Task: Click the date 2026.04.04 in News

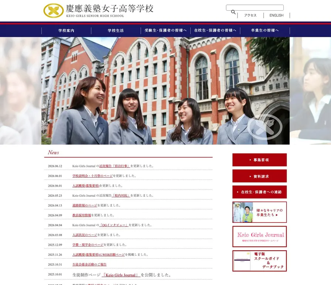Action: [55, 225]
